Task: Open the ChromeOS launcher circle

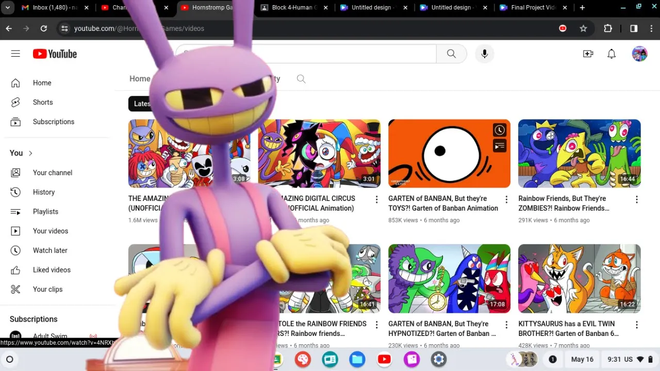Action: 9,359
